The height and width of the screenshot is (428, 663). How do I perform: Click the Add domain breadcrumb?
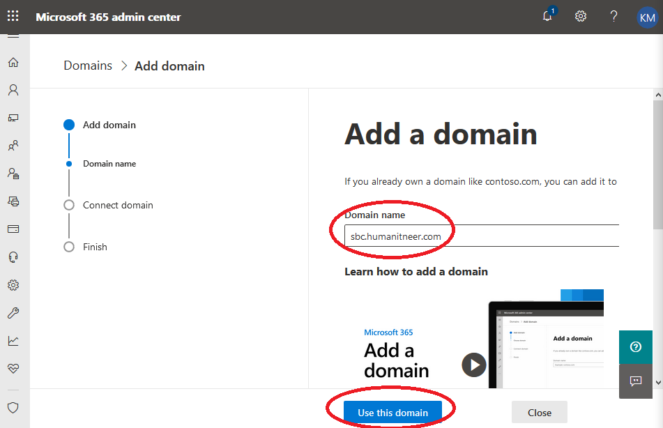169,66
